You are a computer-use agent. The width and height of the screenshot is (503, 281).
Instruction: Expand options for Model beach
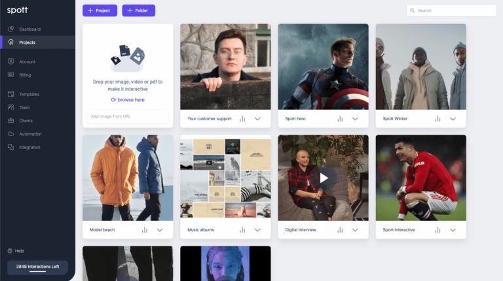160,230
